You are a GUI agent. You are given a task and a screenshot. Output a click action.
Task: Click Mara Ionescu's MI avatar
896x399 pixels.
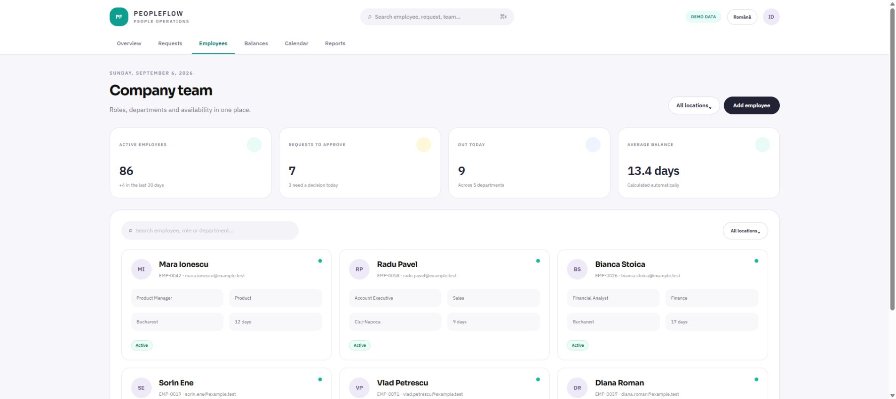(x=141, y=269)
